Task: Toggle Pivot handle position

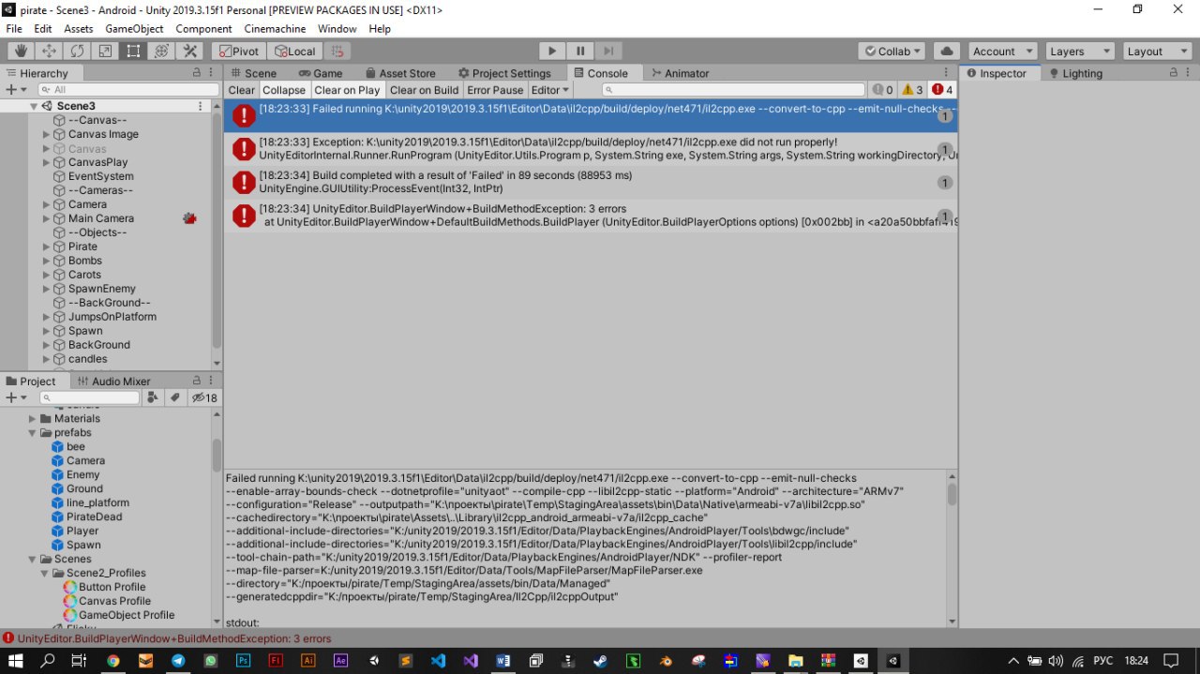Action: pos(238,52)
